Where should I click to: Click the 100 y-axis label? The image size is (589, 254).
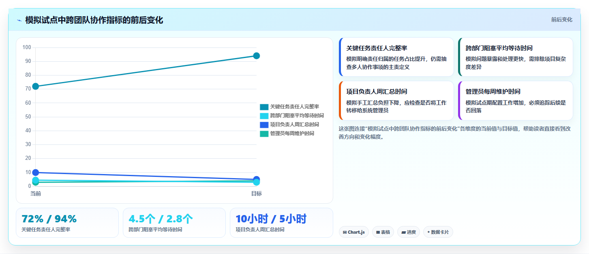click(x=27, y=47)
